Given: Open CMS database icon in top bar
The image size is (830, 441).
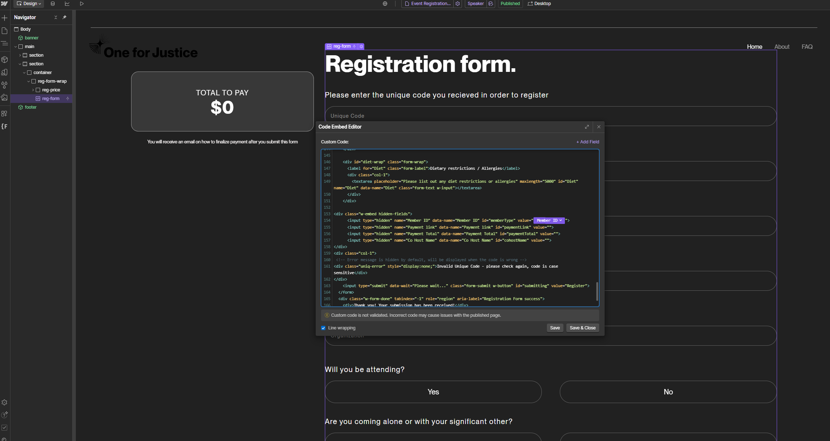Looking at the screenshot, I should pyautogui.click(x=53, y=4).
